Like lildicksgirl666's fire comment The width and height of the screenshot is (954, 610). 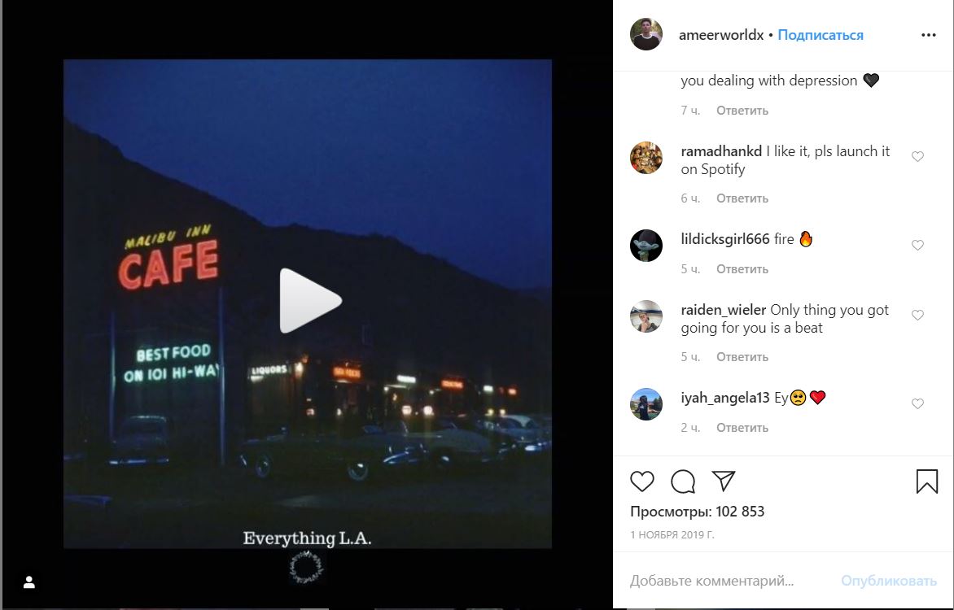pos(917,245)
